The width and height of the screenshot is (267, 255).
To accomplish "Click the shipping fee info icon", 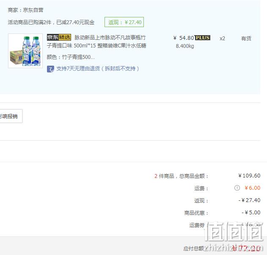I will tap(237, 188).
